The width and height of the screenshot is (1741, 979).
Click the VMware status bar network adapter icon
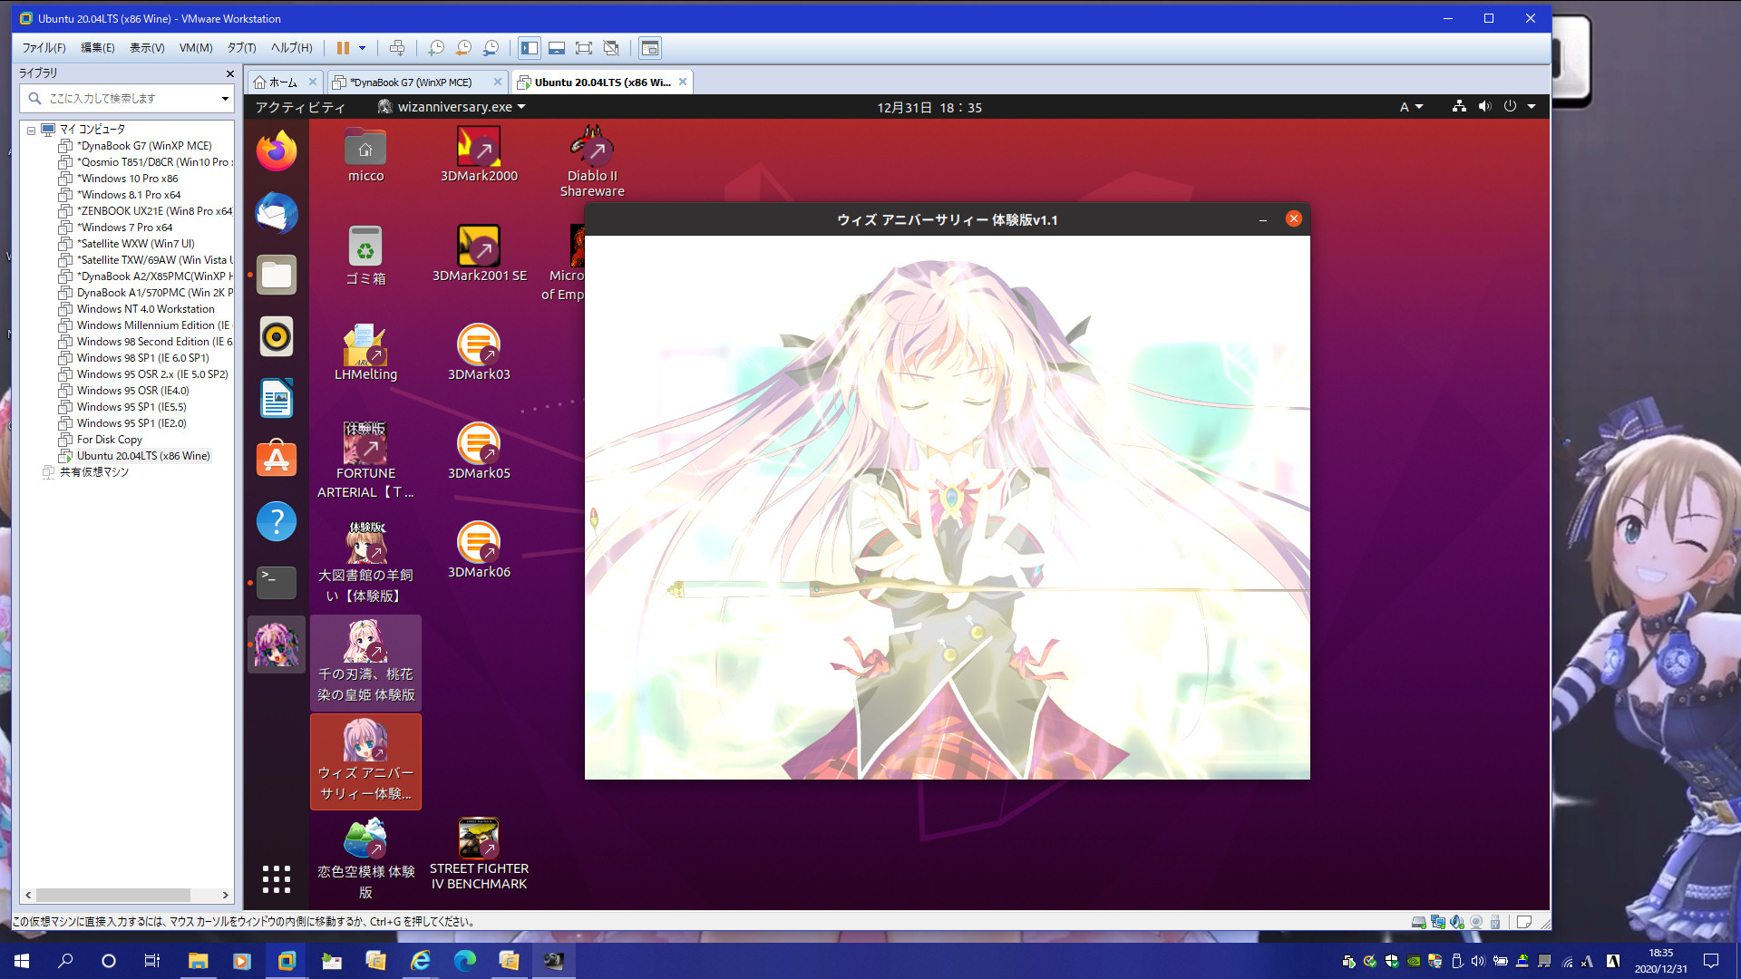pos(1437,922)
